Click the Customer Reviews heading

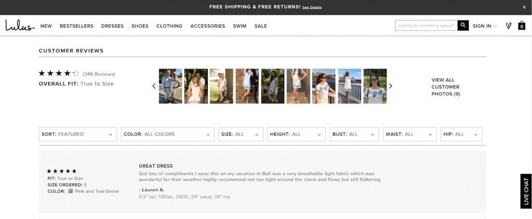point(71,51)
